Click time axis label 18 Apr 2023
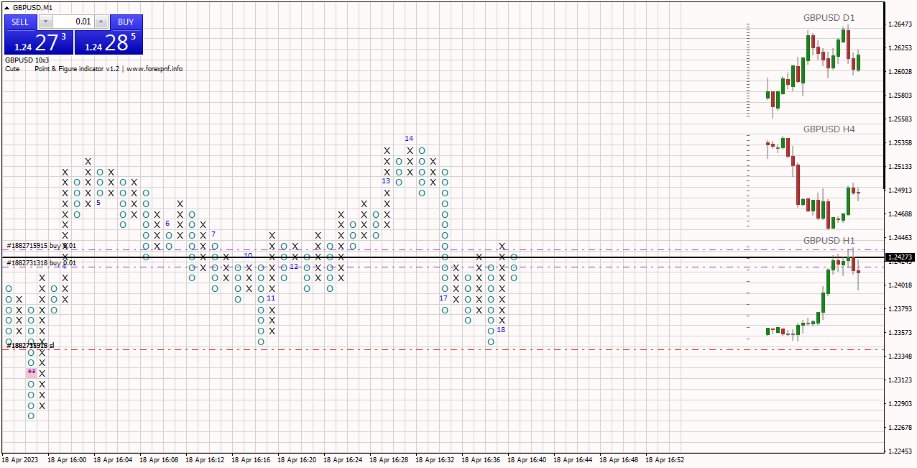The width and height of the screenshot is (917, 468). tap(20, 459)
